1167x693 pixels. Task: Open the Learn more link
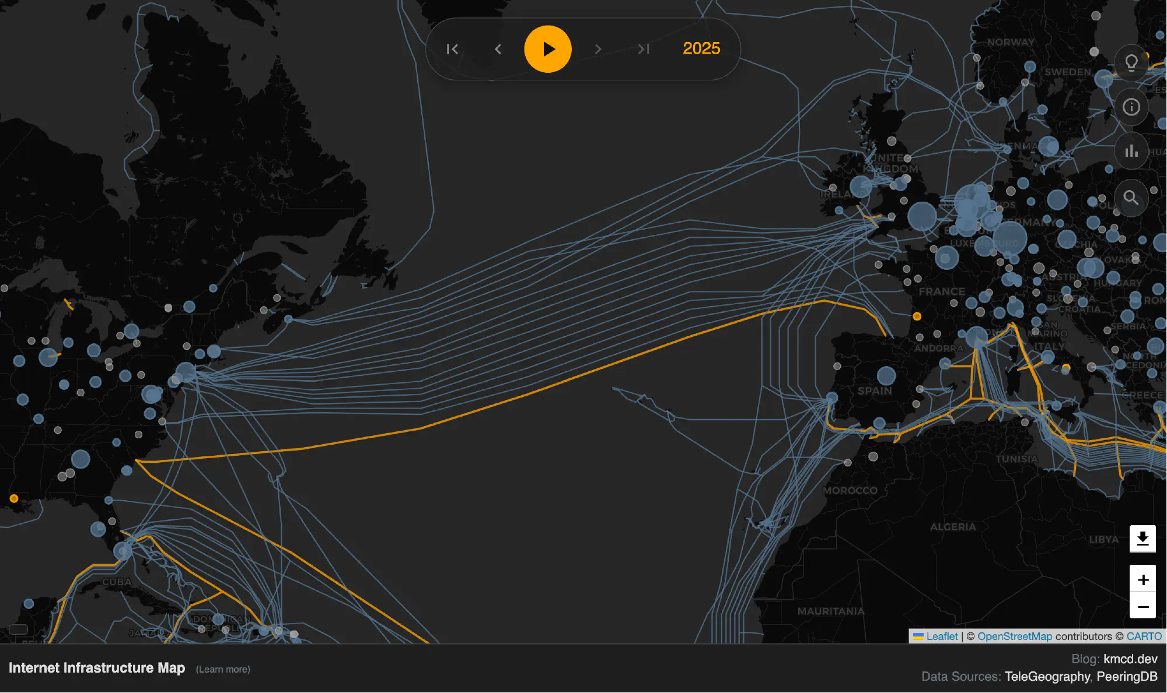223,669
